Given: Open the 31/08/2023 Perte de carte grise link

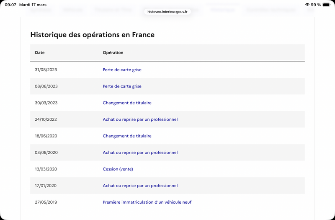Looking at the screenshot, I should coord(122,70).
